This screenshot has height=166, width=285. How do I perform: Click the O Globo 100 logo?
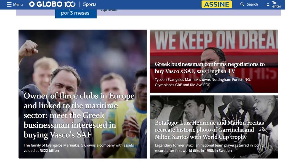(x=52, y=4)
